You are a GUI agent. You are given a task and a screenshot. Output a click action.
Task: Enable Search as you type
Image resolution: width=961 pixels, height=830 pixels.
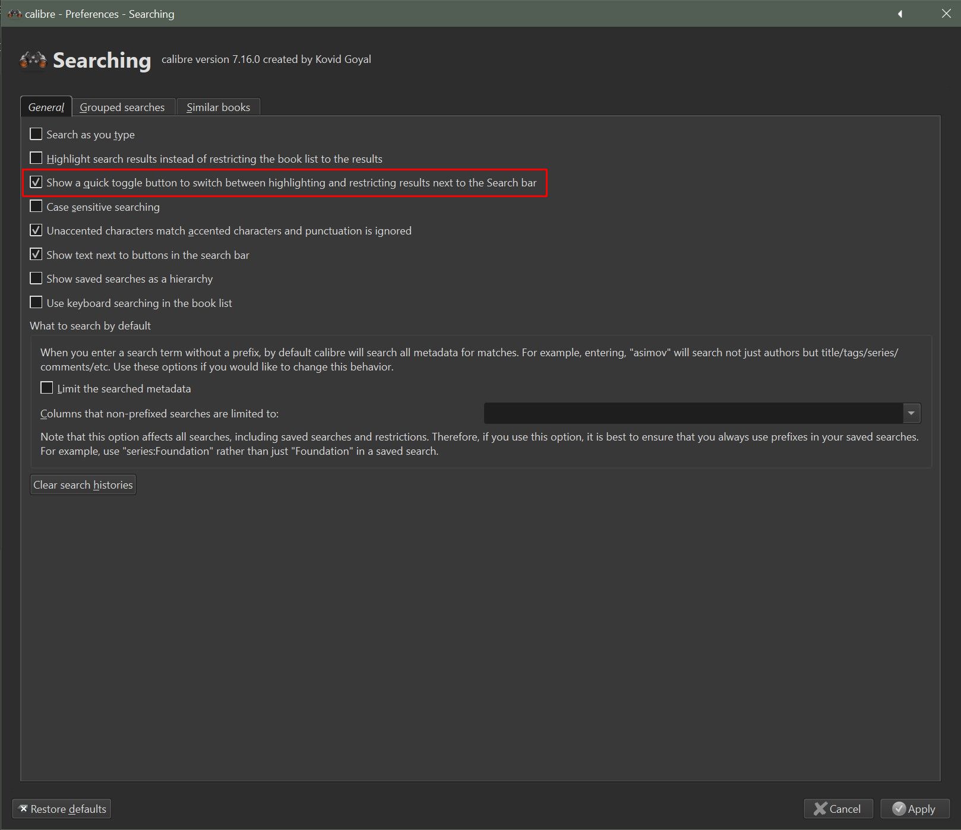(36, 134)
